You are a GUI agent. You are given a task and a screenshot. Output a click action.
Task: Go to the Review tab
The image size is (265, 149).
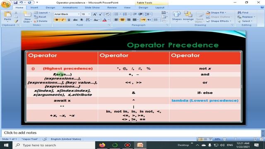tap(112, 7)
